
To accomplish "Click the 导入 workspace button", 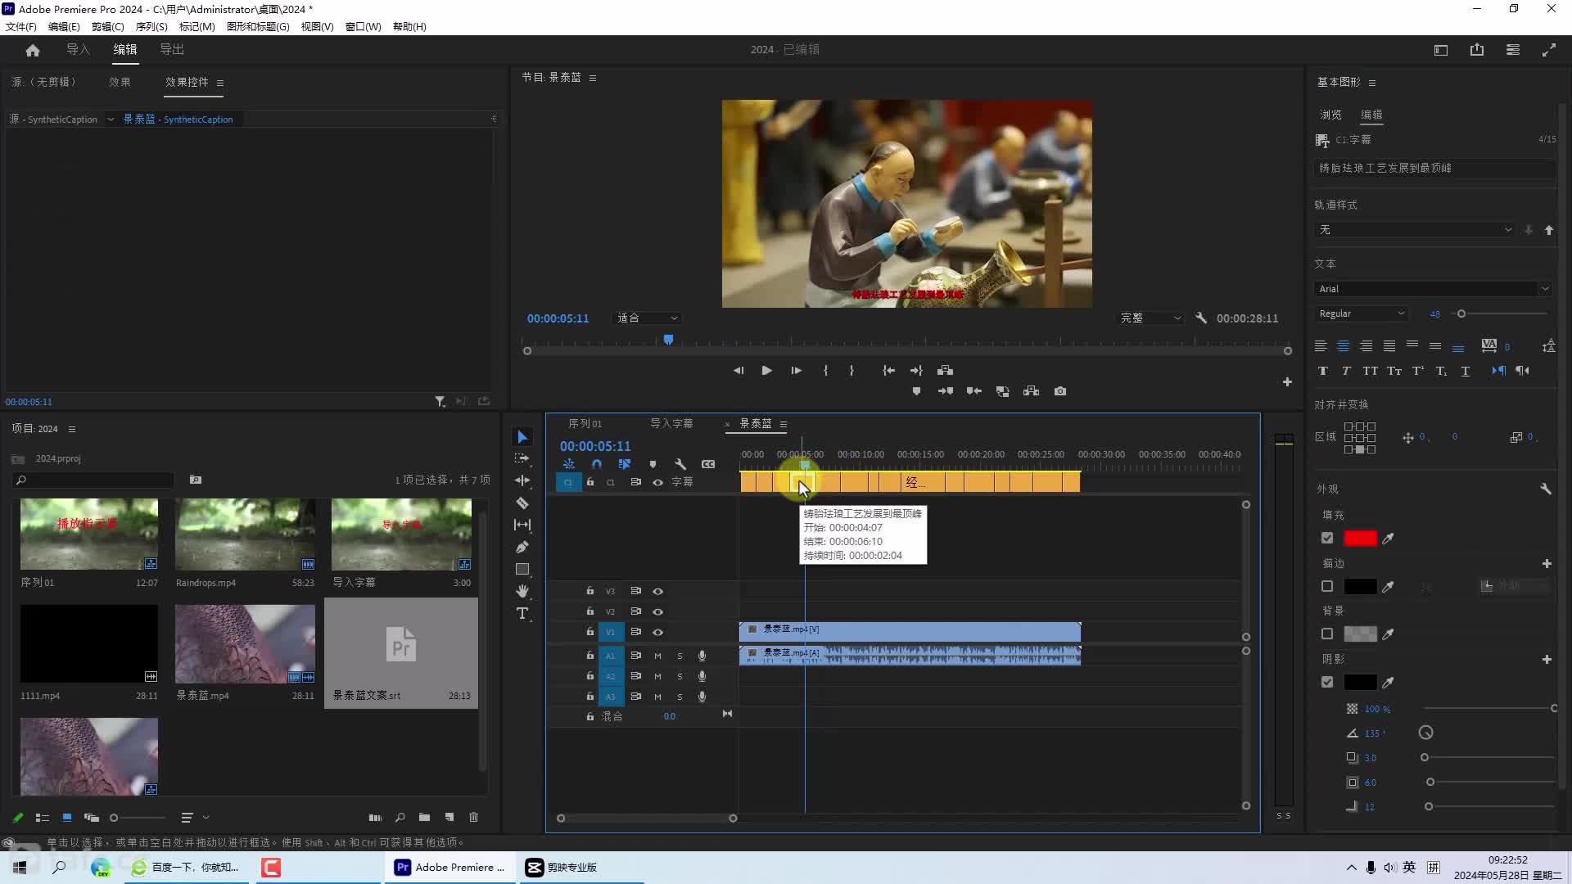I will point(78,50).
